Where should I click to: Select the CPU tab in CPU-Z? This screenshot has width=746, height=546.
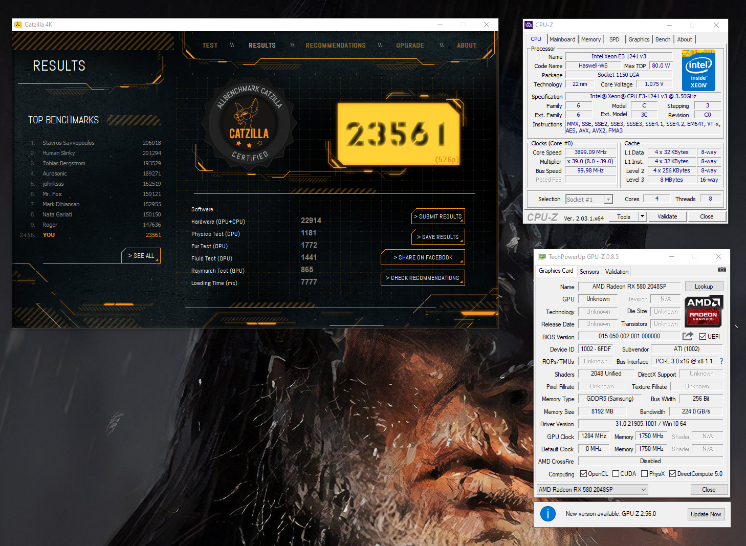pyautogui.click(x=536, y=39)
